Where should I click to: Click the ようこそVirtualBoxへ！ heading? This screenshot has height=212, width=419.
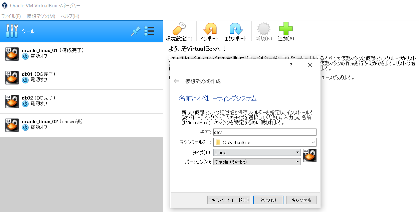[x=197, y=49]
